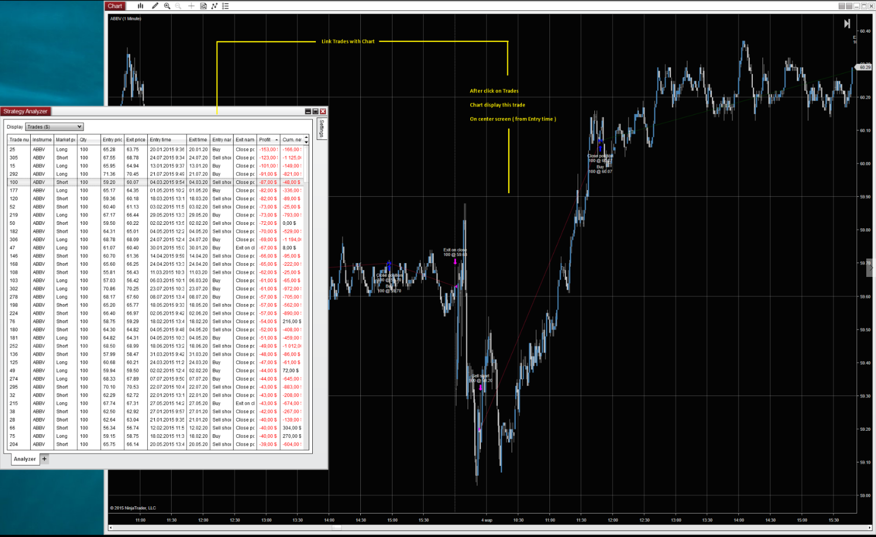Screen dimensions: 876x537
Task: Sort by the Entry time column header
Action: tap(168, 139)
